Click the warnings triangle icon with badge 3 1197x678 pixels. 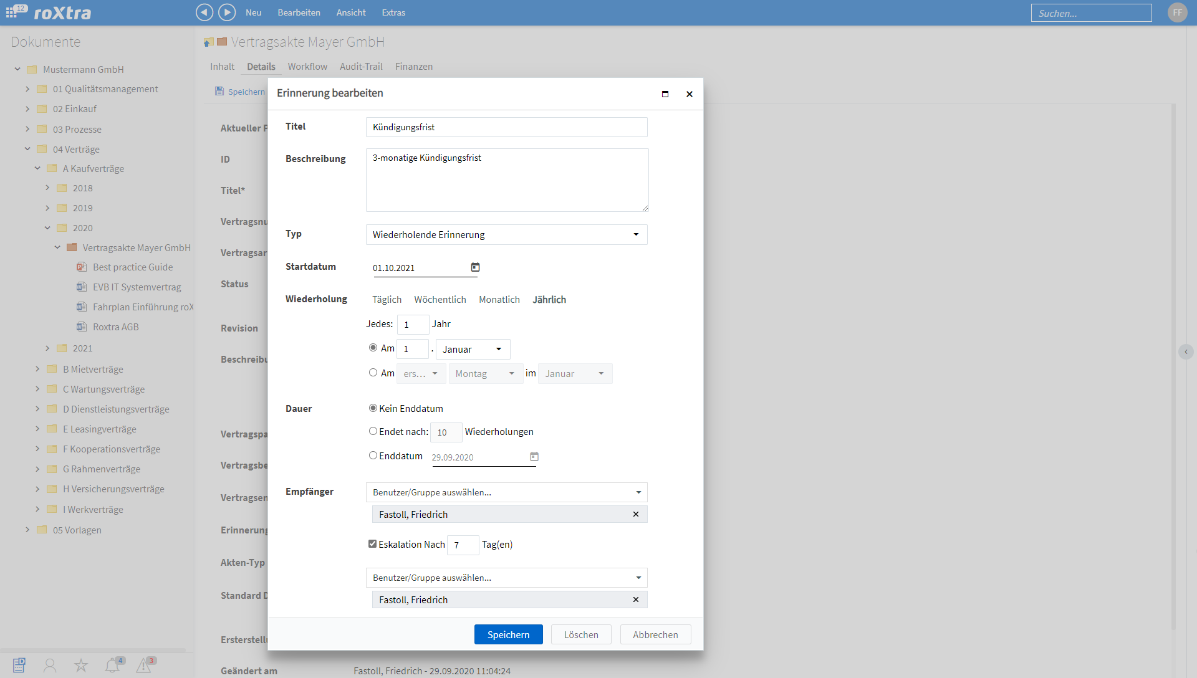[144, 665]
